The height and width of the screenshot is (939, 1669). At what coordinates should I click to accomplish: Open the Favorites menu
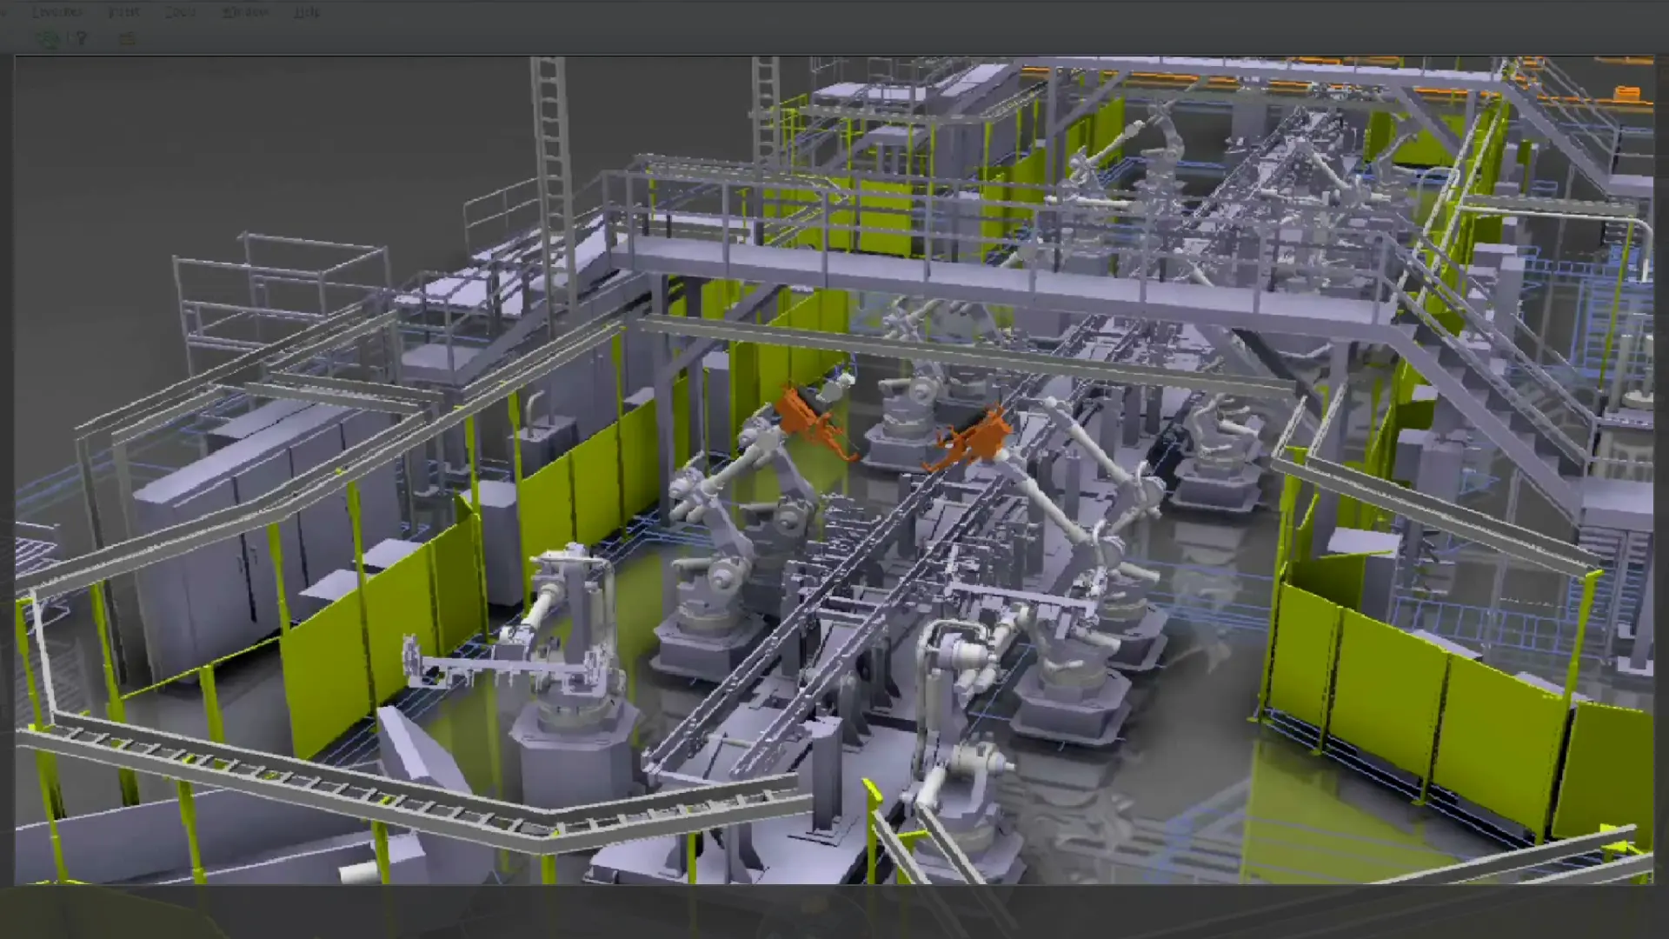coord(57,12)
